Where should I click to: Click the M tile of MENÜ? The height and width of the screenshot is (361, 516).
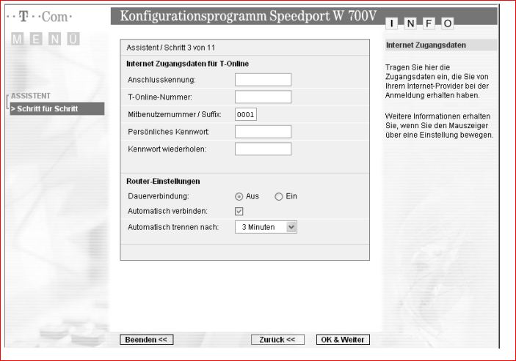[17, 39]
